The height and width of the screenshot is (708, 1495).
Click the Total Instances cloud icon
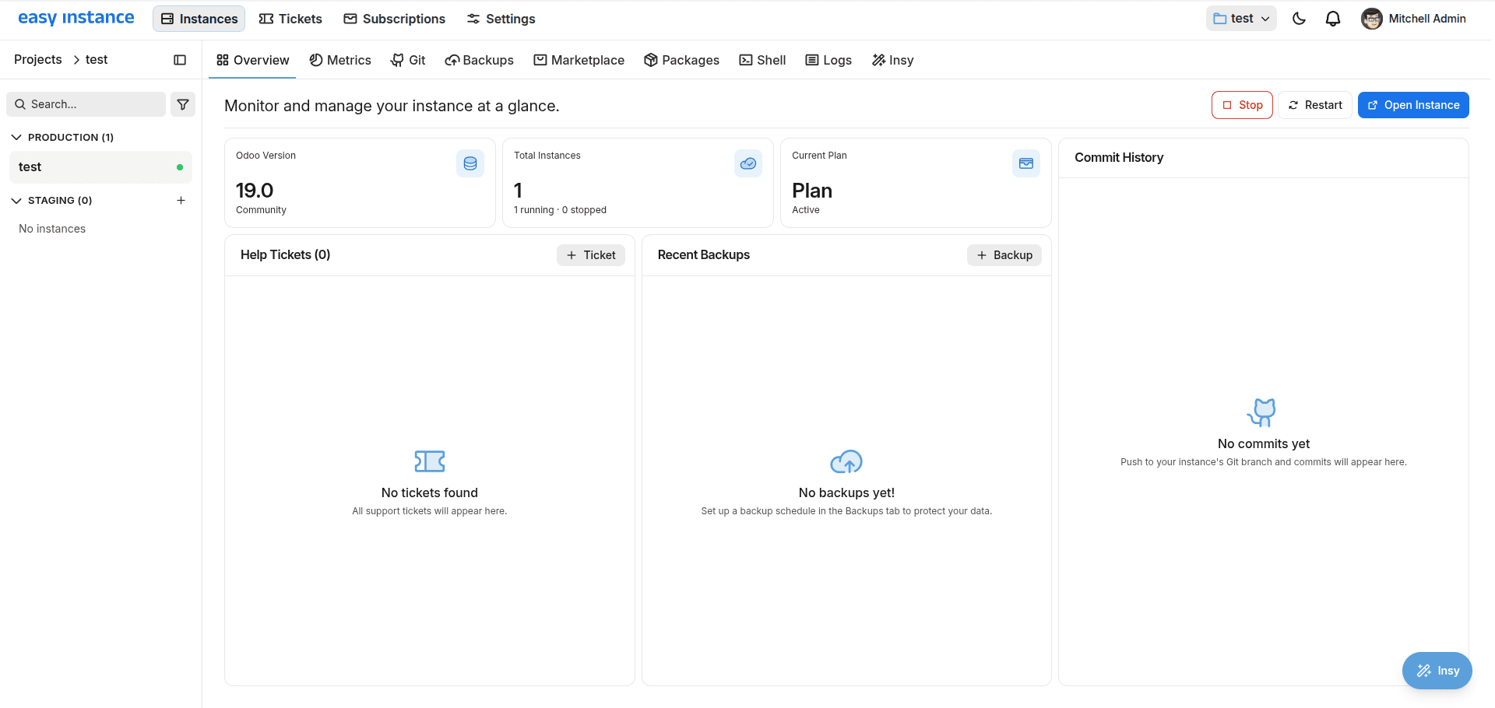click(748, 163)
